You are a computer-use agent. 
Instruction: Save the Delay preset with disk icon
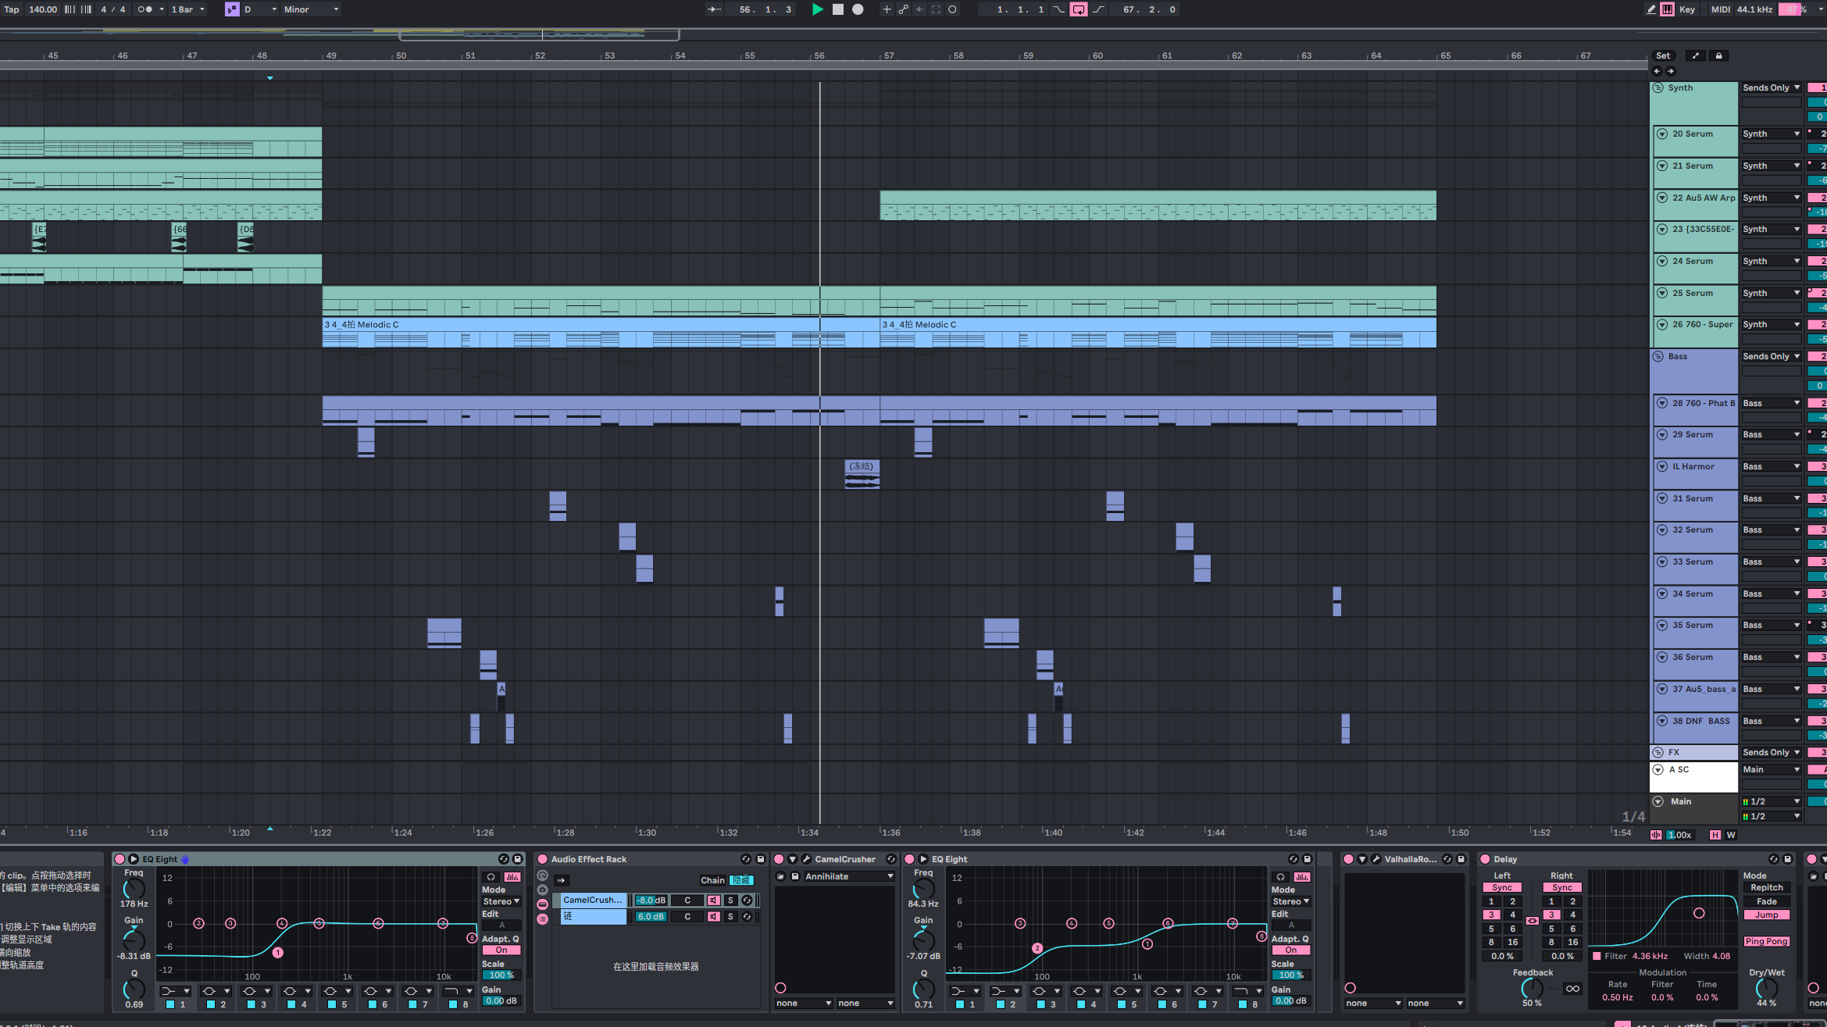(x=1788, y=859)
